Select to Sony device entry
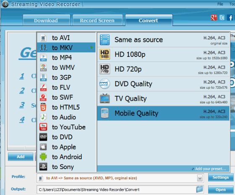Screen dimensions: 235x195 (x=66, y=167)
